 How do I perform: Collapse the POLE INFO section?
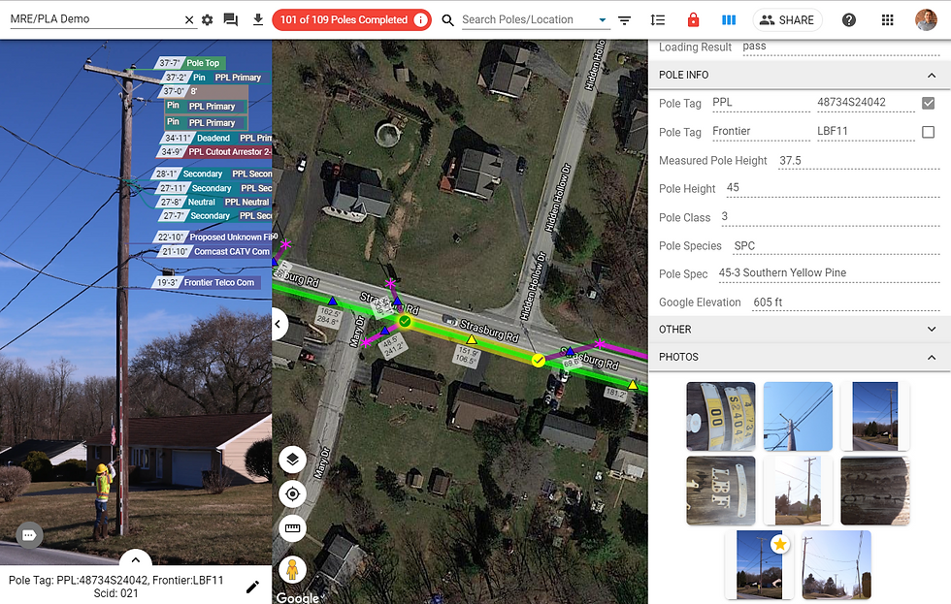coord(931,75)
